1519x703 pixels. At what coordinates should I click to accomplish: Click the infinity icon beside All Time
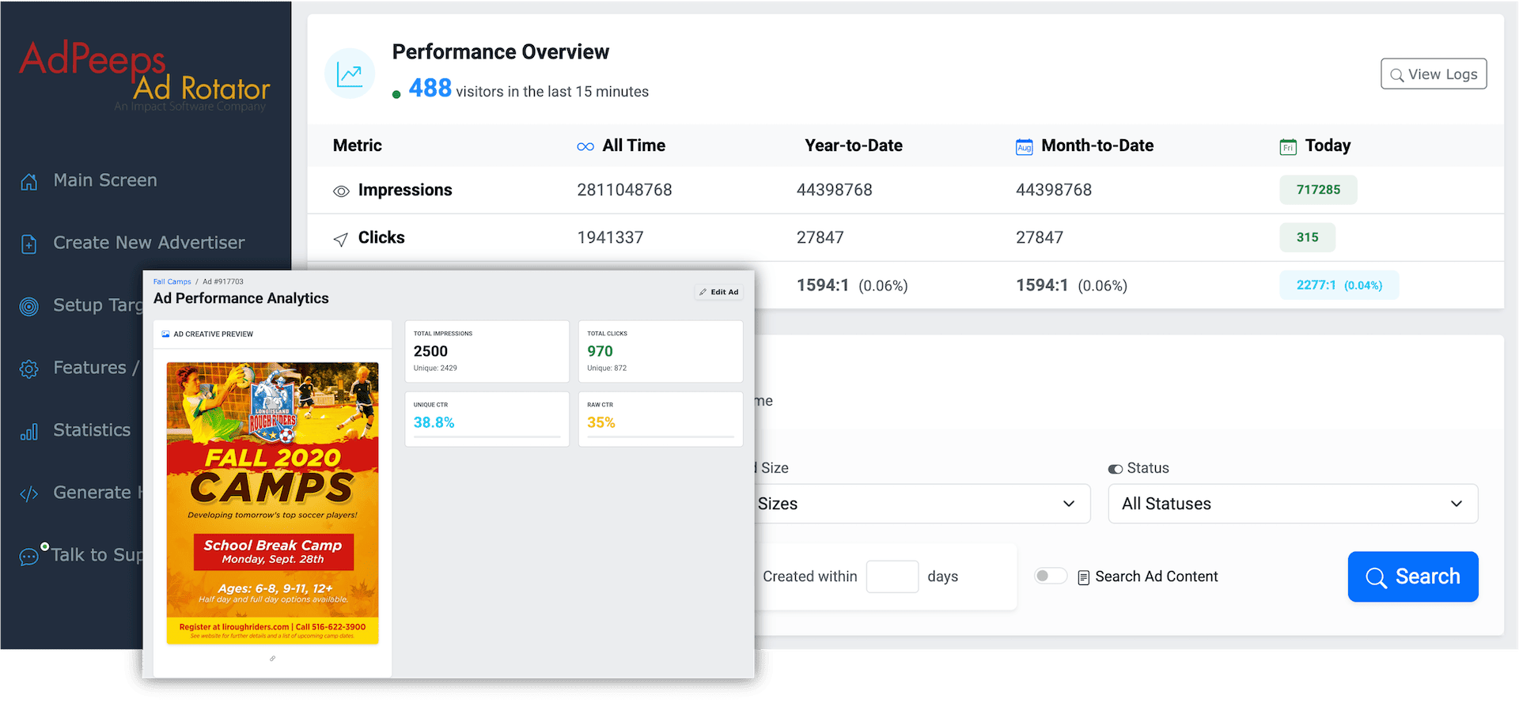585,147
